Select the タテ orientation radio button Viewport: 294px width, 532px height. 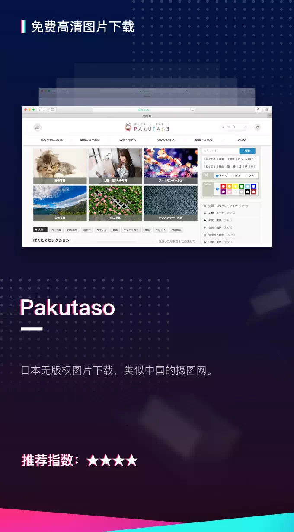[x=246, y=176]
